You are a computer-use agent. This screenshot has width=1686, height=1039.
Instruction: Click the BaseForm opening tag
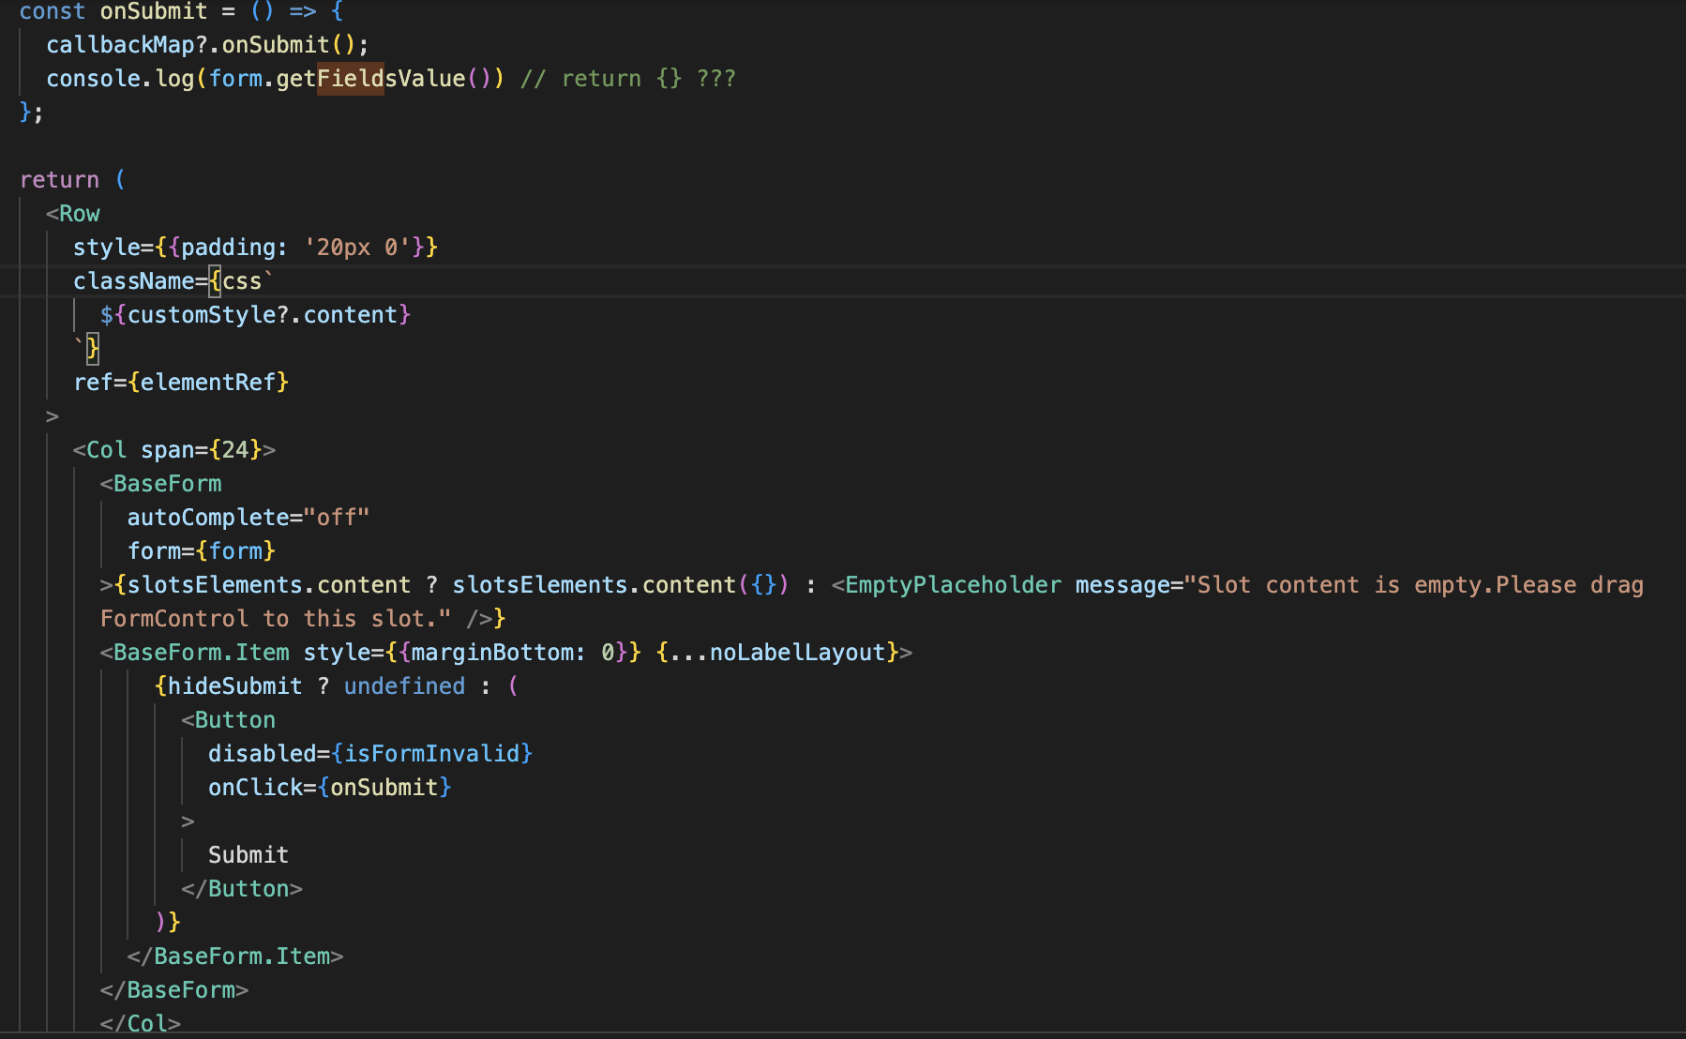[x=164, y=483]
